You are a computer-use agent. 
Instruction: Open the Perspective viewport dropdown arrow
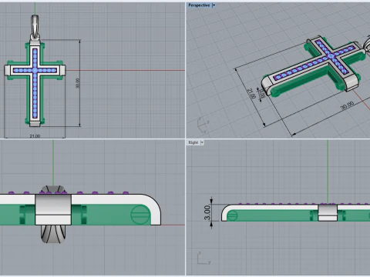(214, 5)
